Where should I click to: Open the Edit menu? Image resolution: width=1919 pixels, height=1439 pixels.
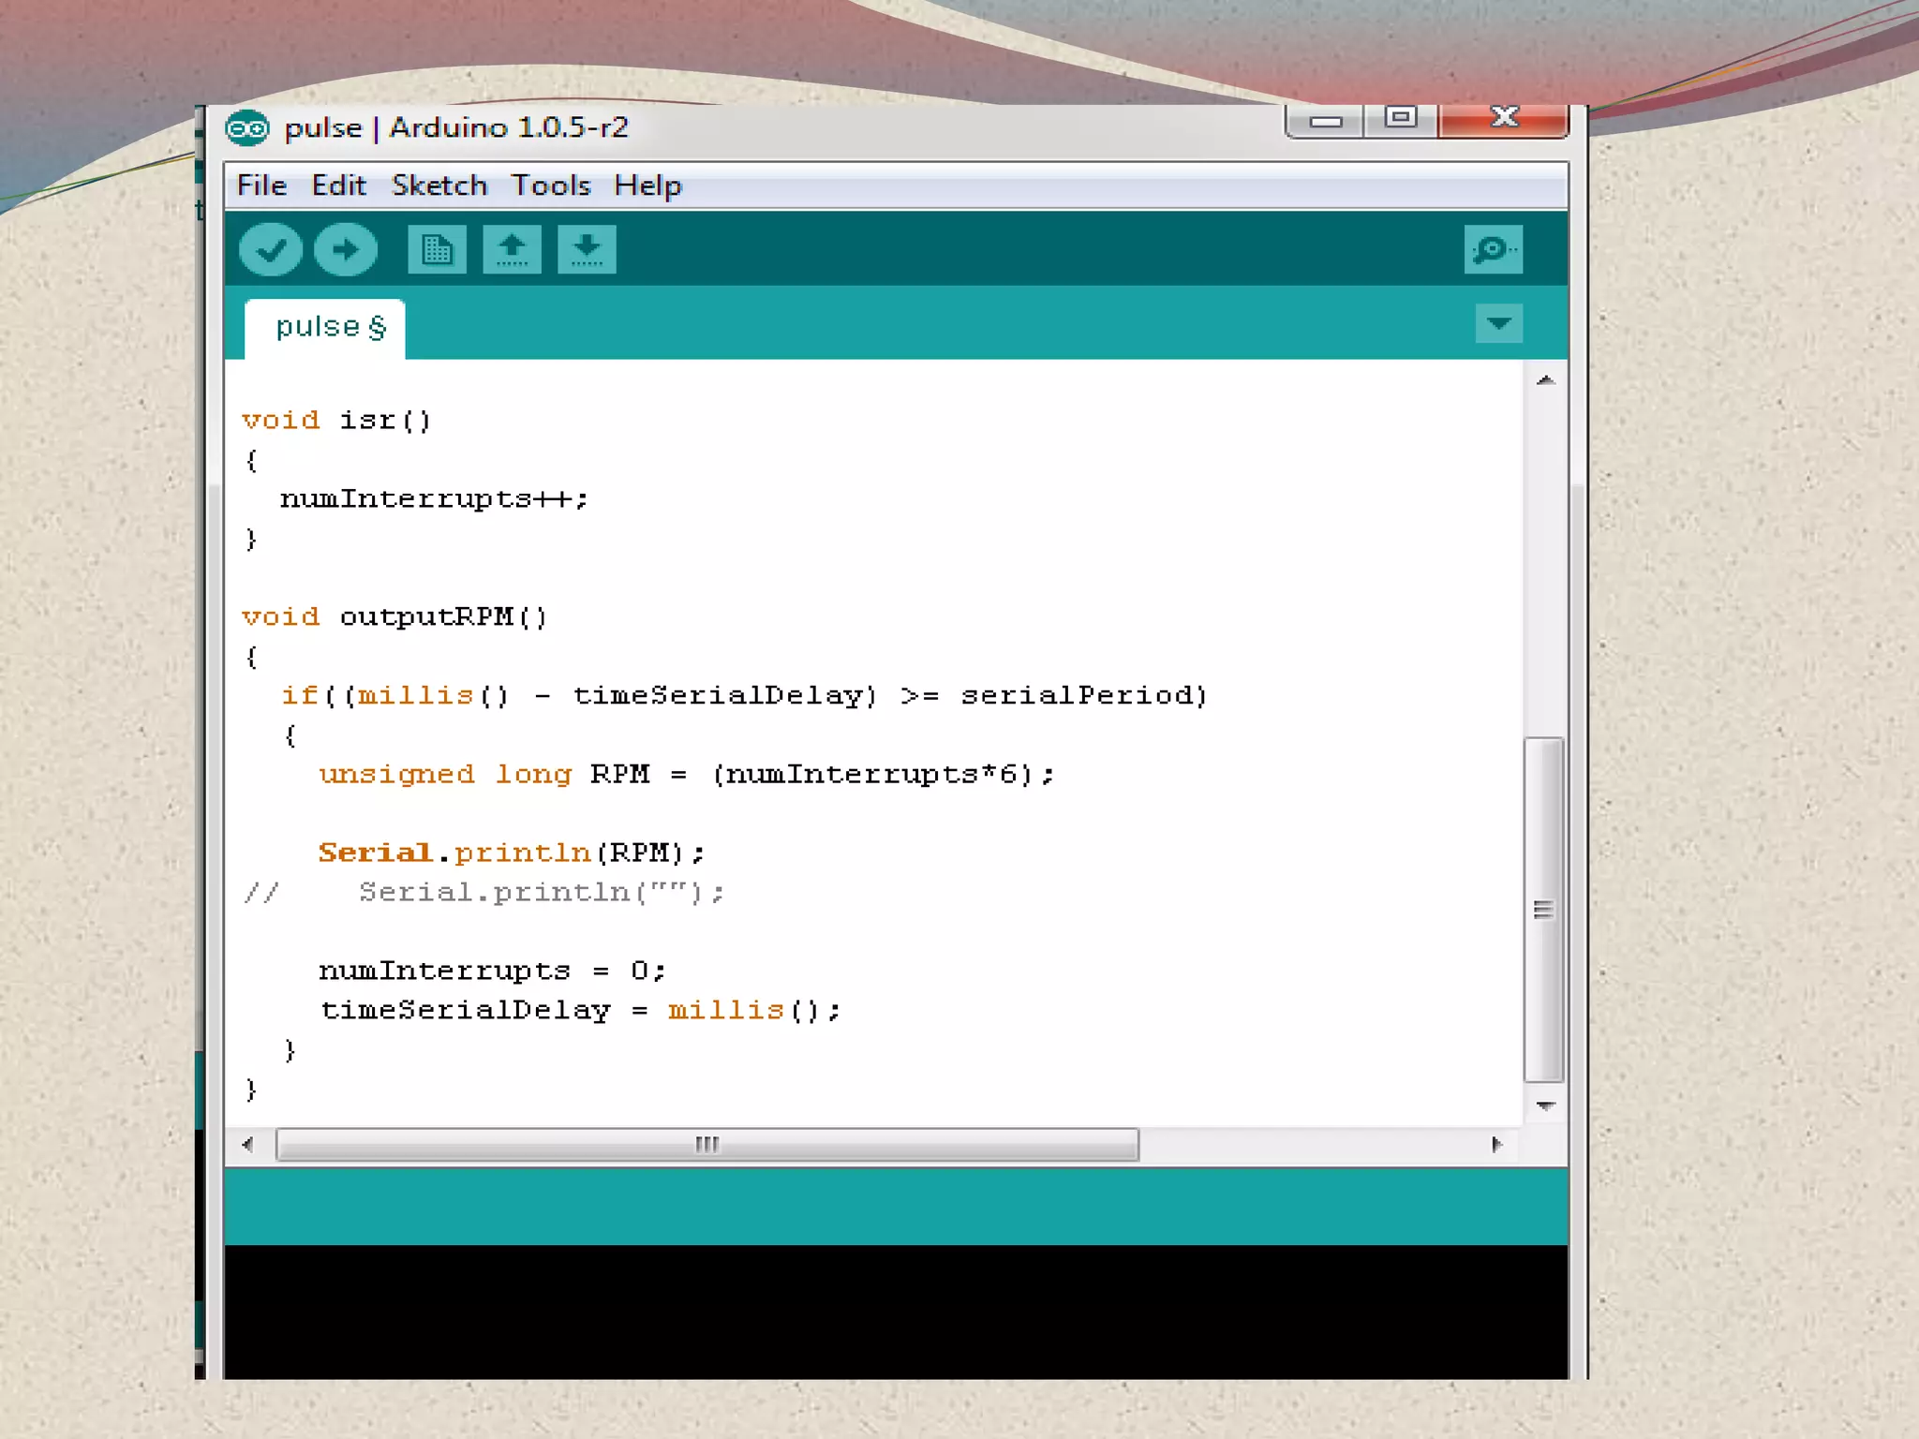point(338,185)
